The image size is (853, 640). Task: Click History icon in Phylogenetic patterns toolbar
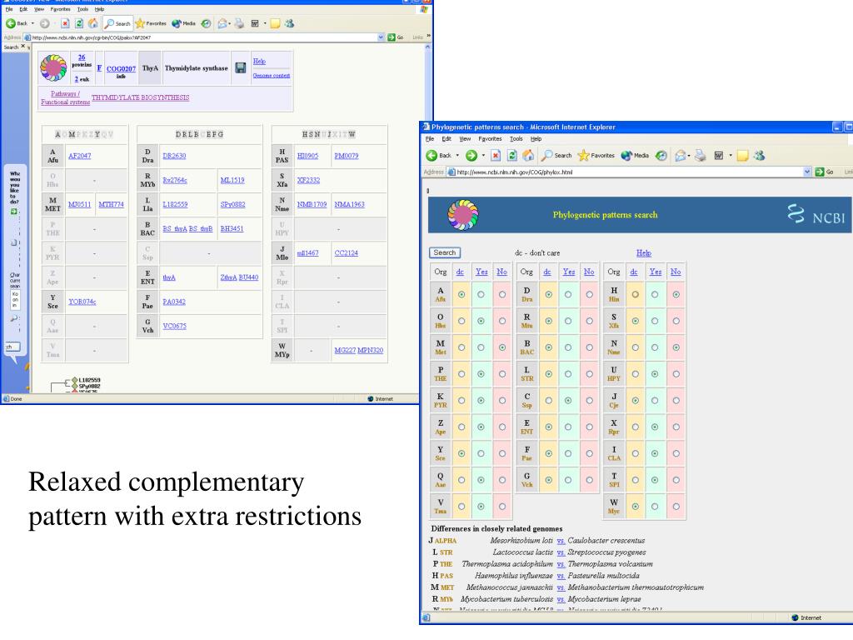pyautogui.click(x=661, y=156)
